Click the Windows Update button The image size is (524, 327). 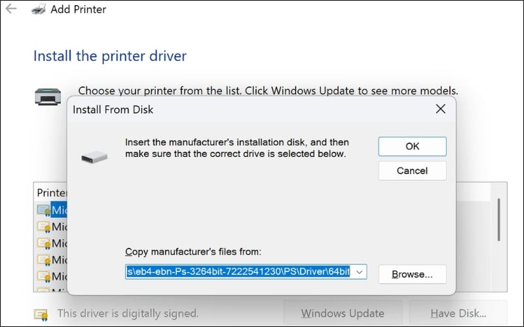(343, 313)
